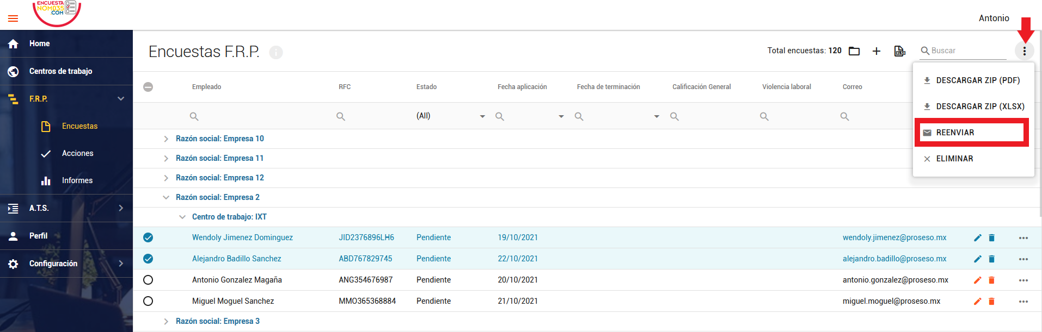This screenshot has width=1042, height=332.
Task: Open the three-dot vertical options menu
Action: pyautogui.click(x=1025, y=51)
